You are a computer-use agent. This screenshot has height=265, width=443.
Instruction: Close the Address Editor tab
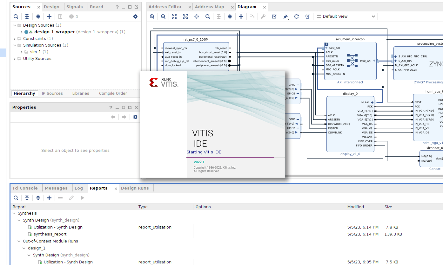pos(190,7)
